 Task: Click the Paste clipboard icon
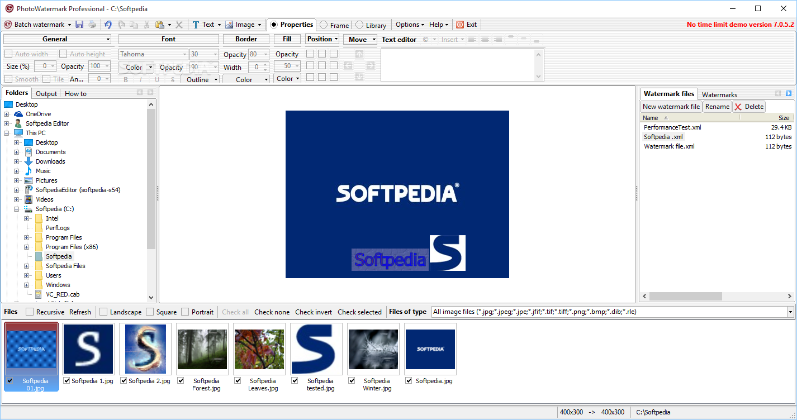[160, 25]
